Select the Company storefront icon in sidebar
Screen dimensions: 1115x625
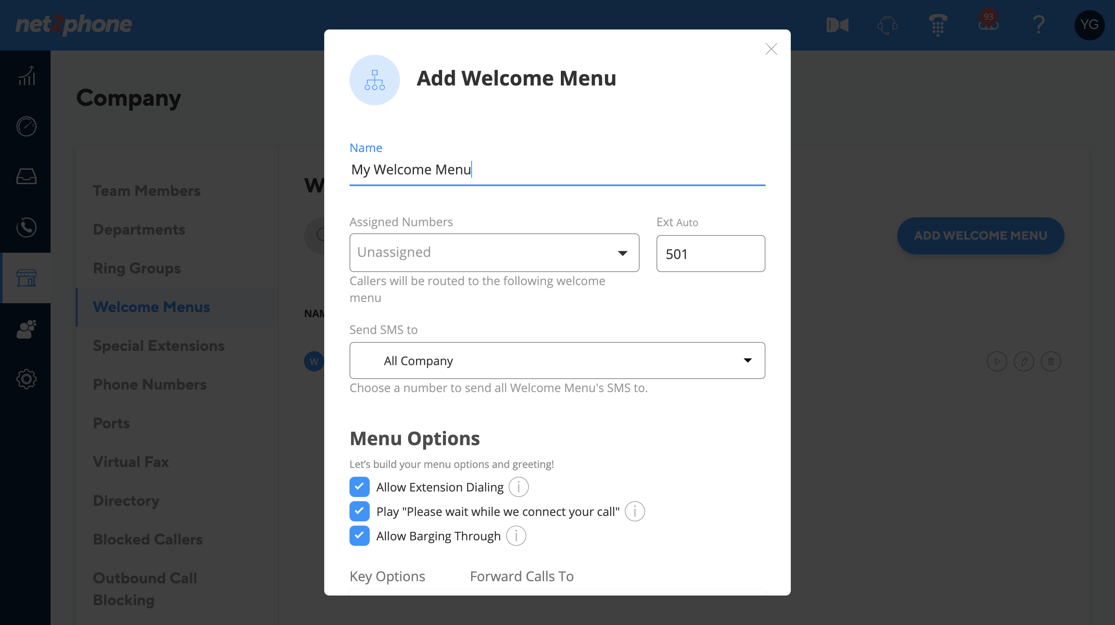coord(27,278)
